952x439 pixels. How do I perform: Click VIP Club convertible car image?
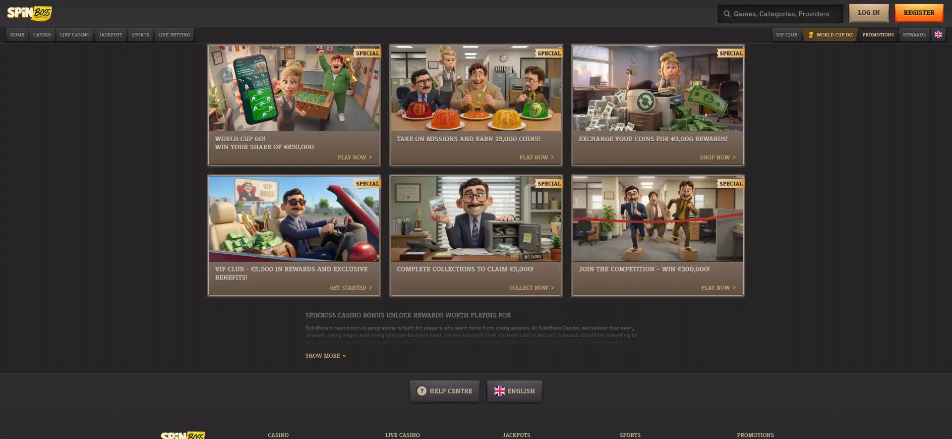pos(294,219)
